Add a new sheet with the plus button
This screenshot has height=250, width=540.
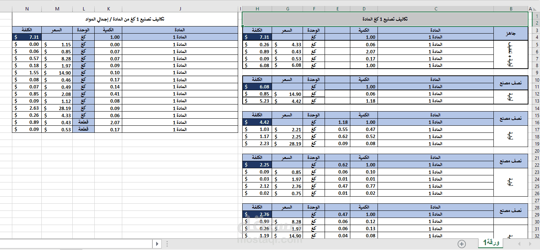point(462,244)
